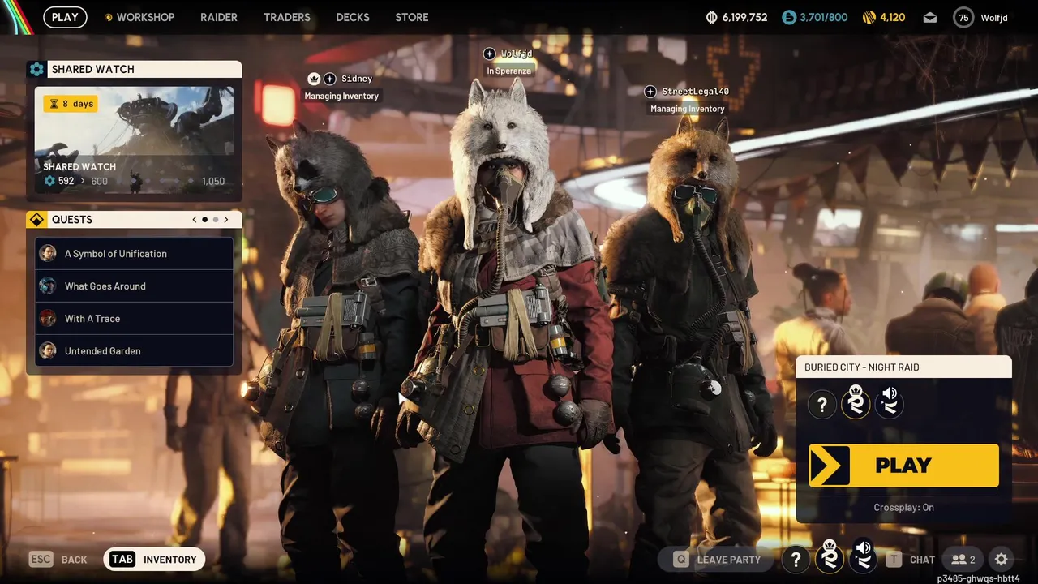Click the 3,701/800 token balance
Viewport: 1038px width, 584px height.
point(823,17)
